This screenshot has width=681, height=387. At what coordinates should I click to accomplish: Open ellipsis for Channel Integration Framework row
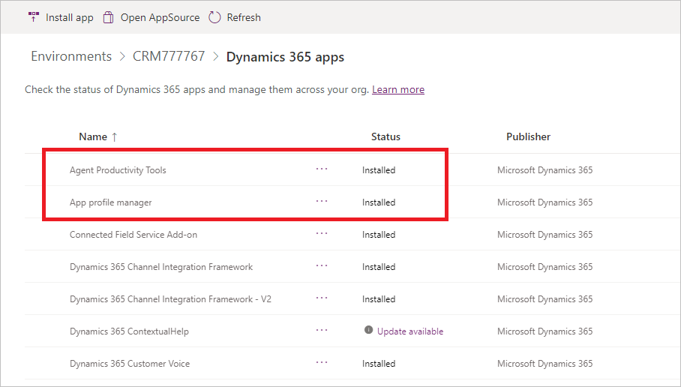point(322,265)
